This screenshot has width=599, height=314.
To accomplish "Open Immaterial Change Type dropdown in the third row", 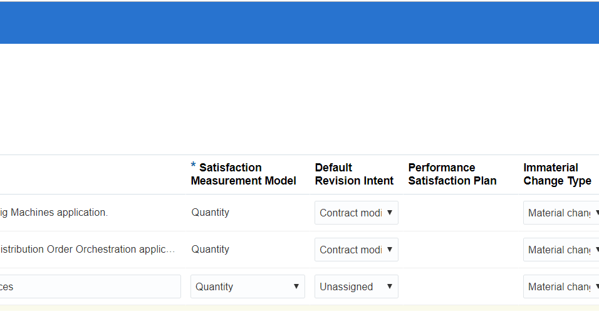I will click(561, 286).
